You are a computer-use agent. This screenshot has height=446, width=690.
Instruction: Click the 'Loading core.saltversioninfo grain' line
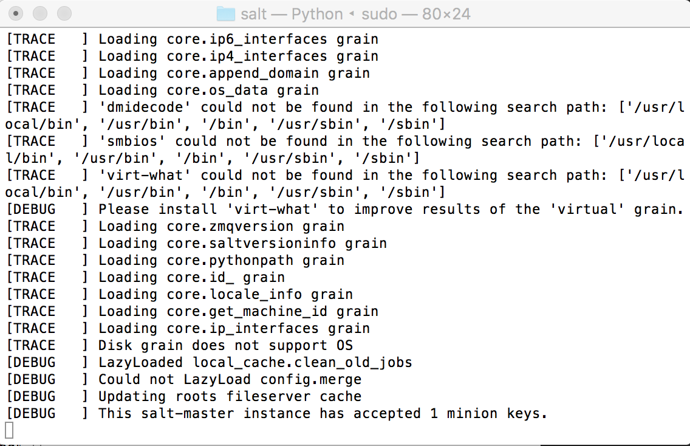tap(197, 244)
